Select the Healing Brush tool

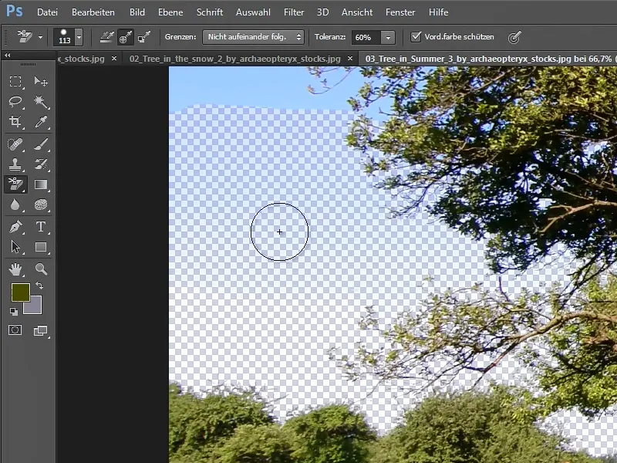(x=15, y=144)
